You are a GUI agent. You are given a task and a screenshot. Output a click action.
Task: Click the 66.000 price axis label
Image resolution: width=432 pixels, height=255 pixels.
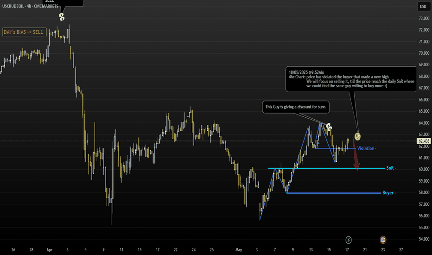tap(424, 100)
